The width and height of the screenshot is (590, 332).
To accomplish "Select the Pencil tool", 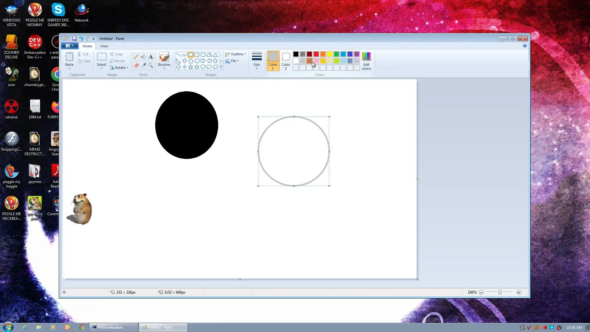I will (136, 57).
